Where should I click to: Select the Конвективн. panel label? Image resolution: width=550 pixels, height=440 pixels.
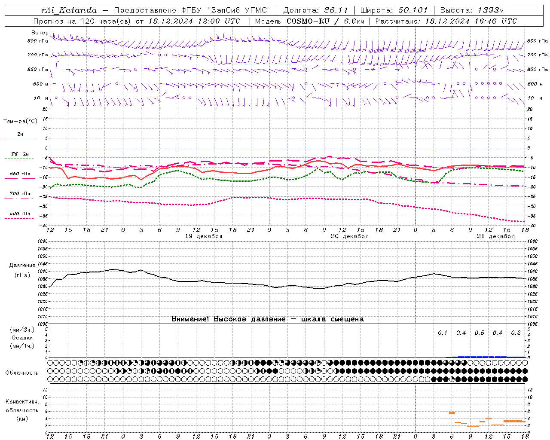click(x=22, y=402)
